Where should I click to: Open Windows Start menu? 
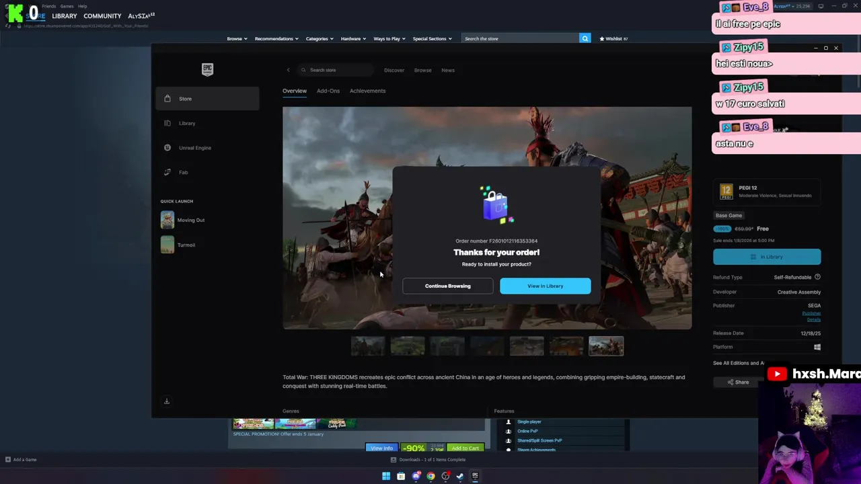[x=386, y=476]
